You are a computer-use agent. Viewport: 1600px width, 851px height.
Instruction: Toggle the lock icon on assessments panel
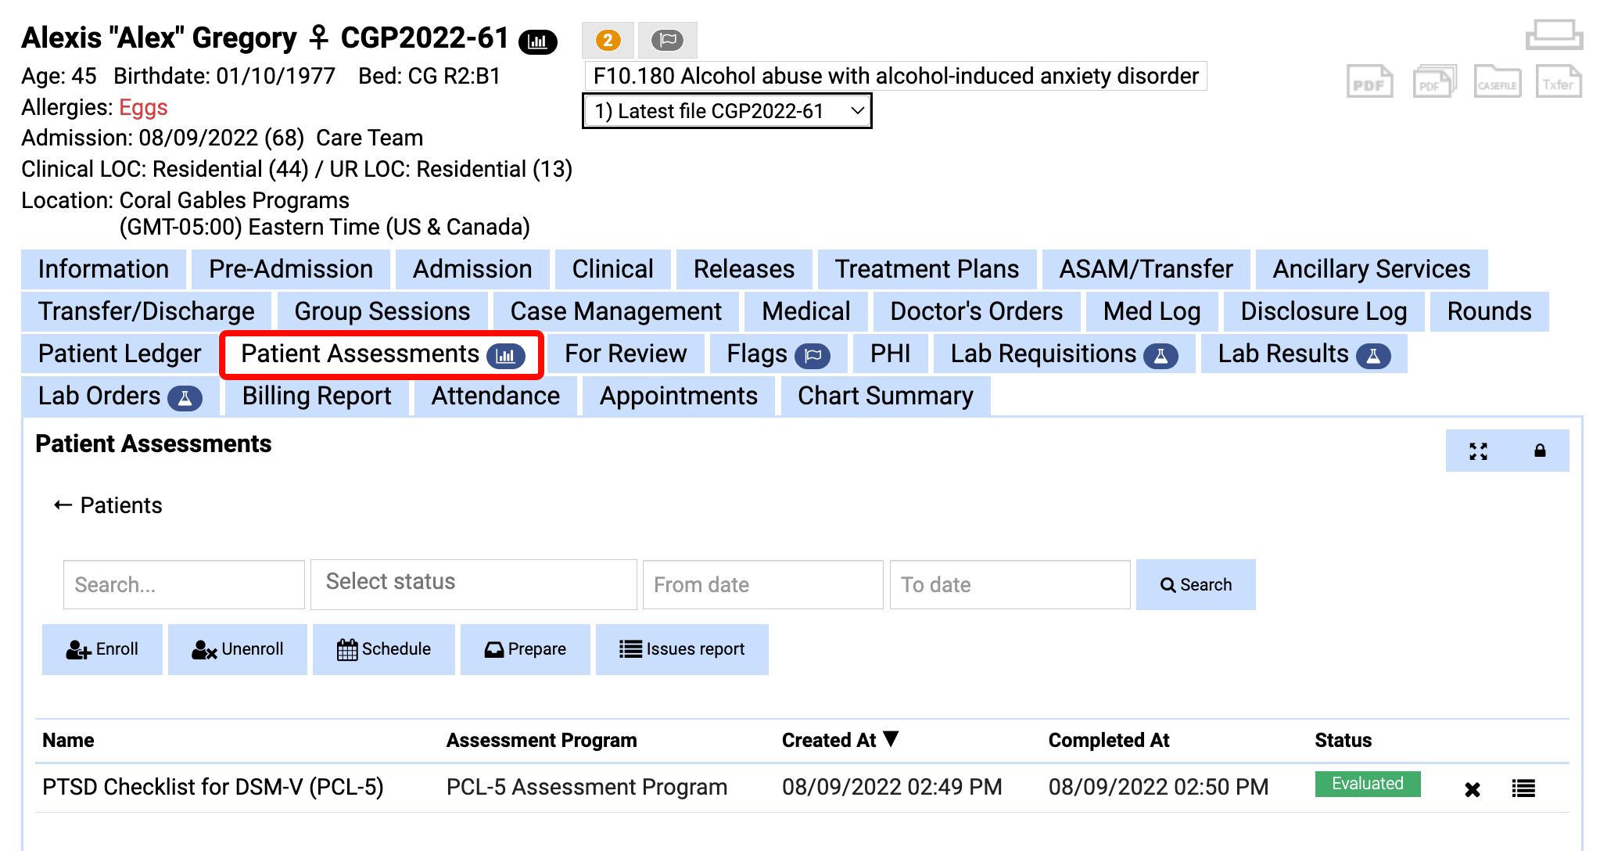coord(1540,451)
